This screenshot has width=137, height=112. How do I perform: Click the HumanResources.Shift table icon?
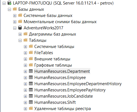coord(31,102)
